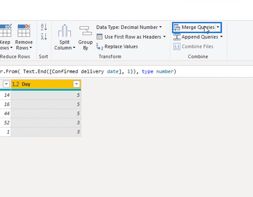Click the Append Queries icon
The width and height of the screenshot is (253, 197).
pos(177,37)
